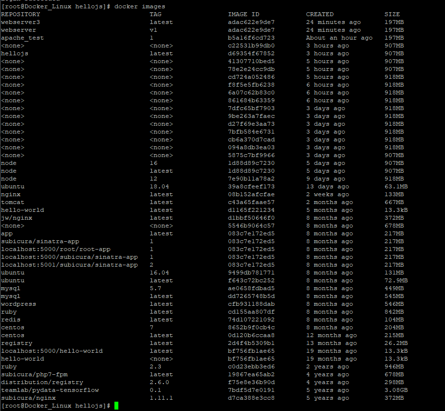Screen dimensions: 445x411
Task: Select repository 'wordpress'
Action: point(19,304)
